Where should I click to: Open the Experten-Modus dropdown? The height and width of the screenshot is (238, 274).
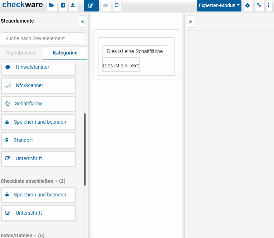pyautogui.click(x=219, y=6)
